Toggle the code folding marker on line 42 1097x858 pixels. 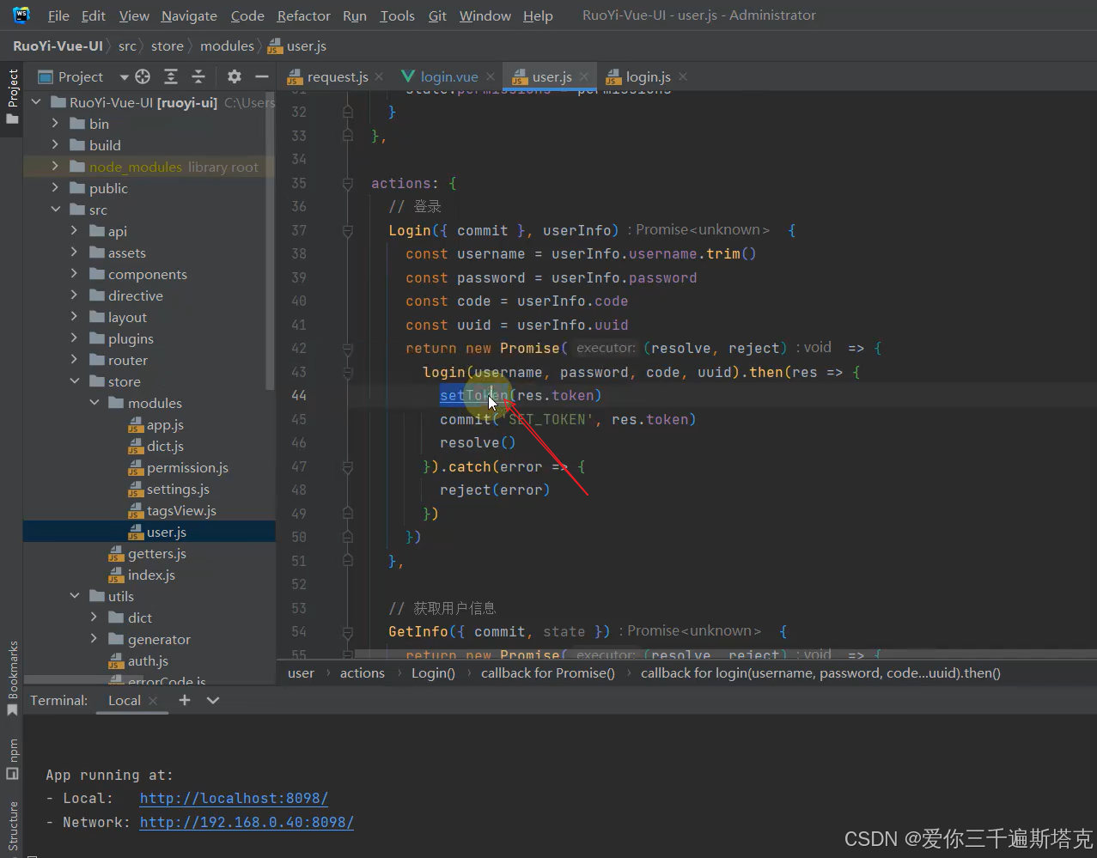(x=348, y=349)
